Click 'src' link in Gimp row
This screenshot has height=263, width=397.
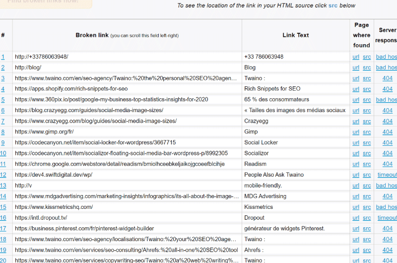pos(367,132)
